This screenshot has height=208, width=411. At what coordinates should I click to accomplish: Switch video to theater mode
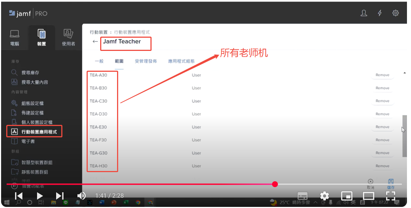[368, 196]
